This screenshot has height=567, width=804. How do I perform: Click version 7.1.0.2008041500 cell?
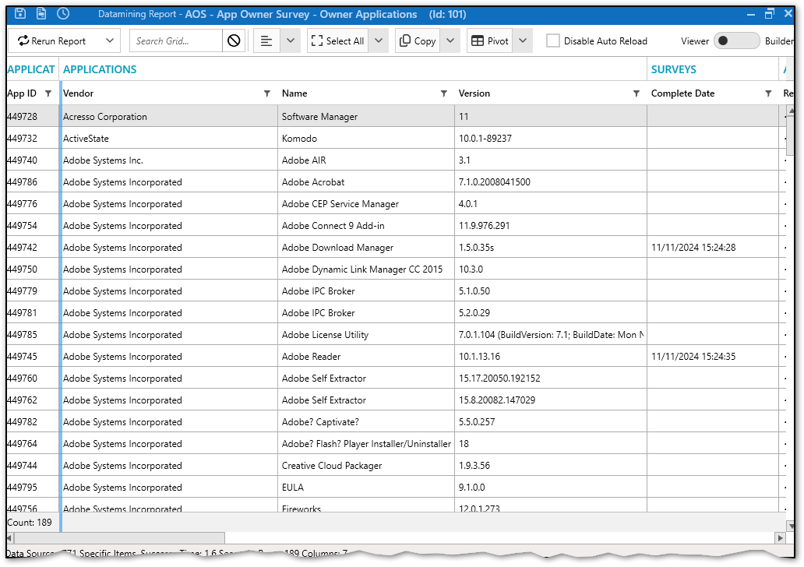tap(550, 182)
